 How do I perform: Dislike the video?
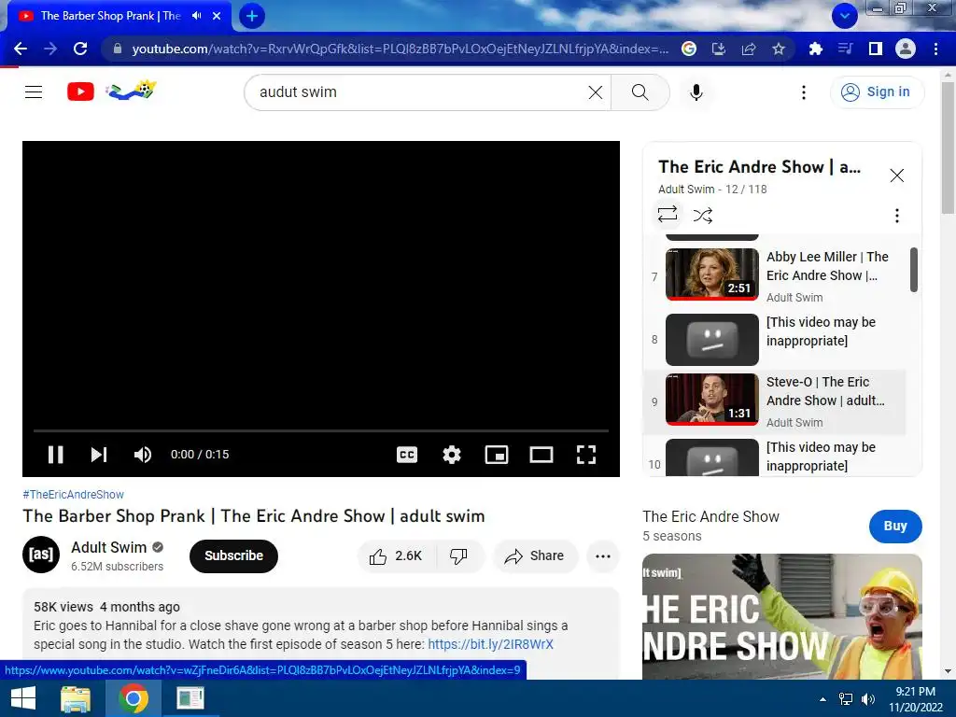459,556
